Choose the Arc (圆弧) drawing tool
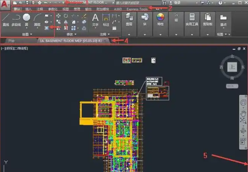Image resolution: width=248 pixels, height=172 pixels. coord(37,18)
